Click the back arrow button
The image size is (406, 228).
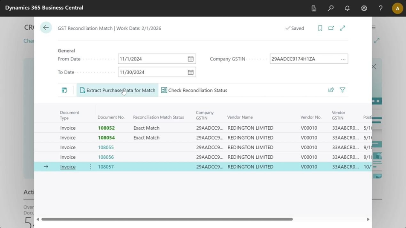[x=46, y=28]
